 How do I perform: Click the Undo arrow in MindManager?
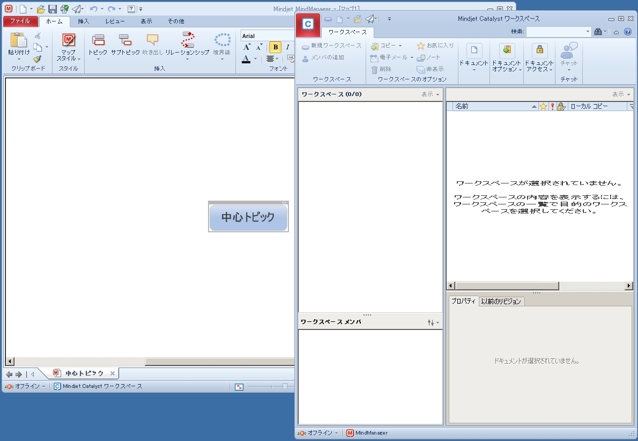(94, 9)
